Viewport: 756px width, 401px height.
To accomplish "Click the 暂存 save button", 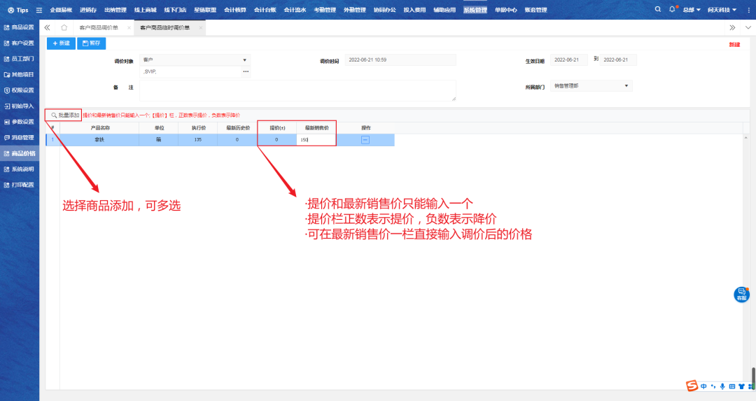I will [91, 43].
